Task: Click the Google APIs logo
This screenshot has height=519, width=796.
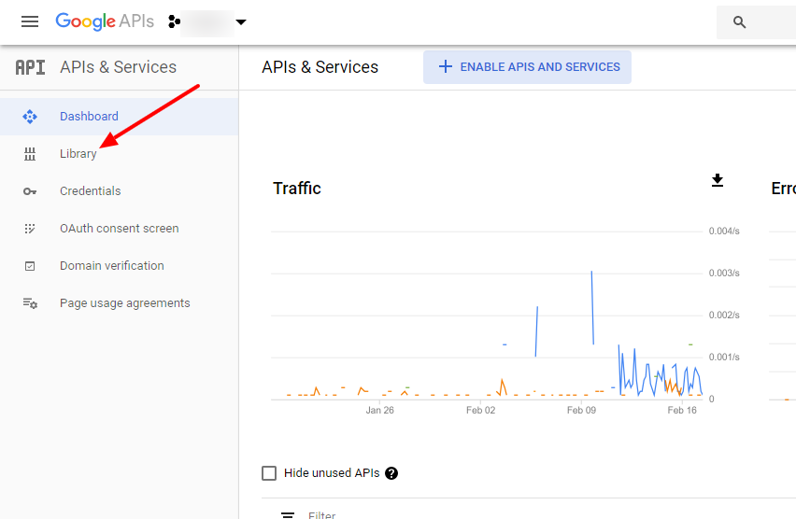Action: pos(104,21)
